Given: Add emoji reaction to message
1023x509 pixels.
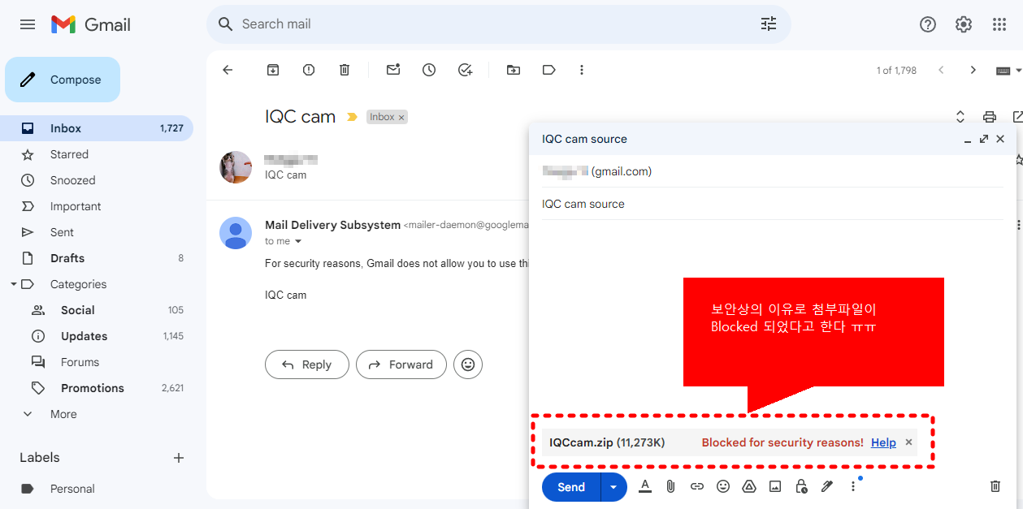Looking at the screenshot, I should [468, 364].
